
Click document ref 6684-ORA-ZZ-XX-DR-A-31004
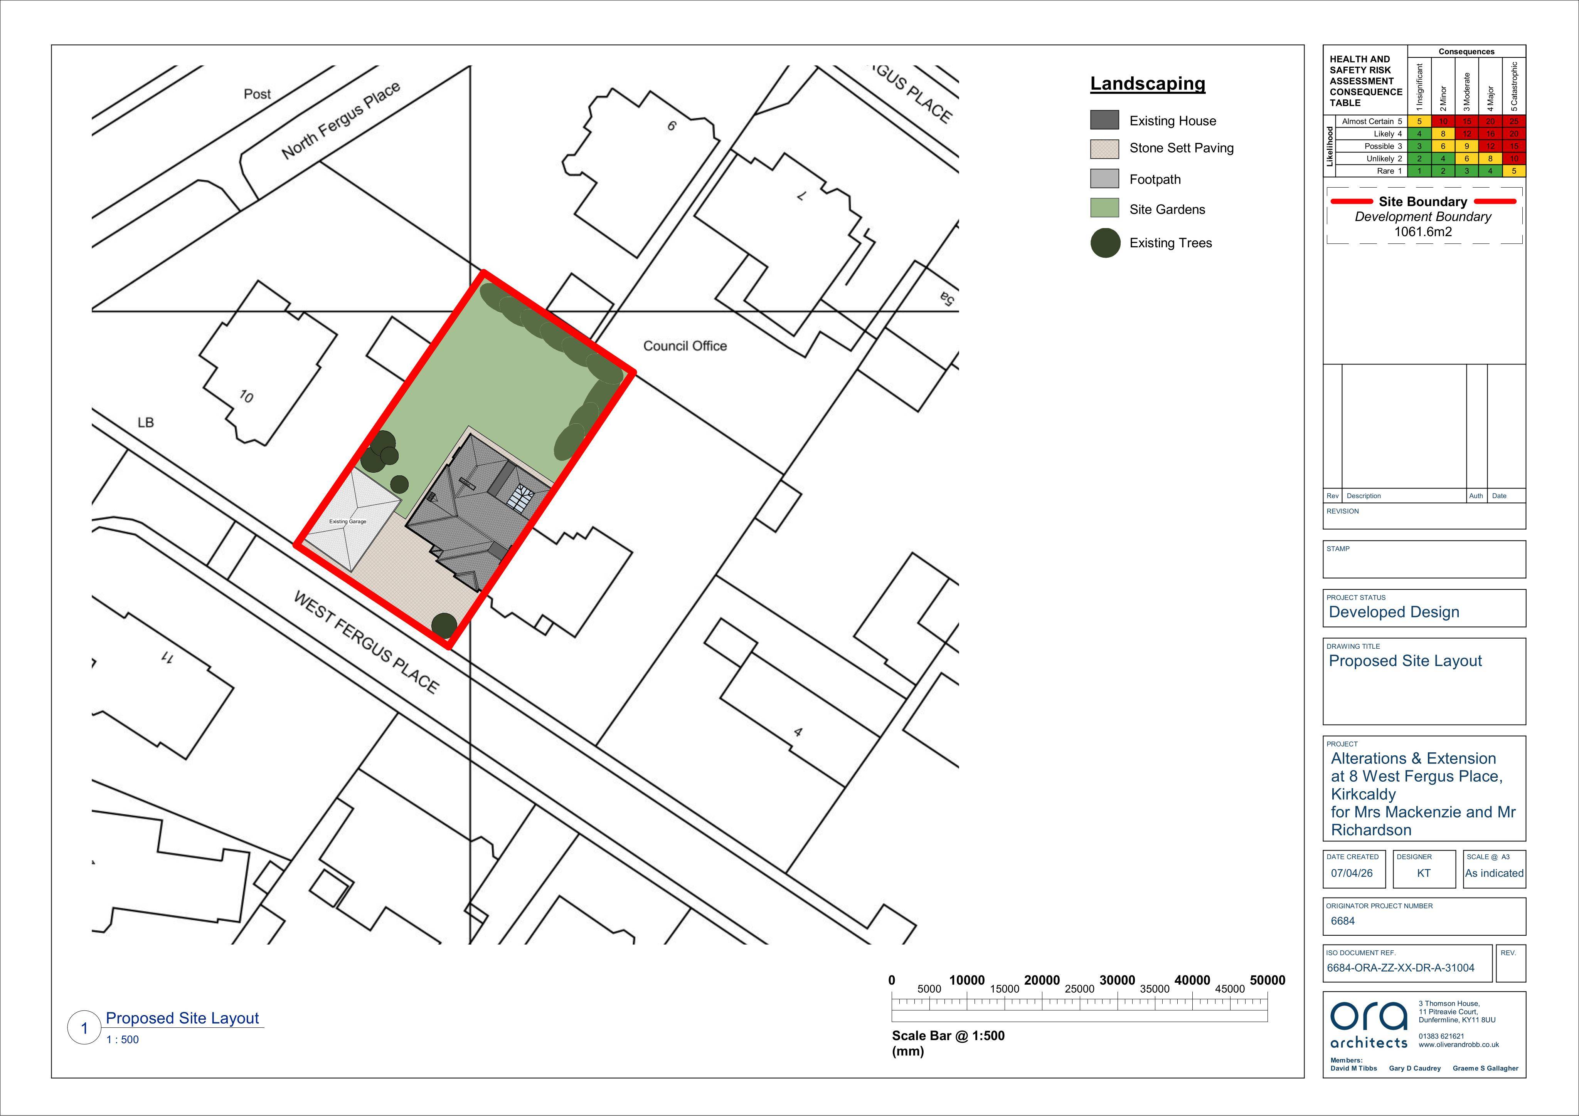point(1400,968)
